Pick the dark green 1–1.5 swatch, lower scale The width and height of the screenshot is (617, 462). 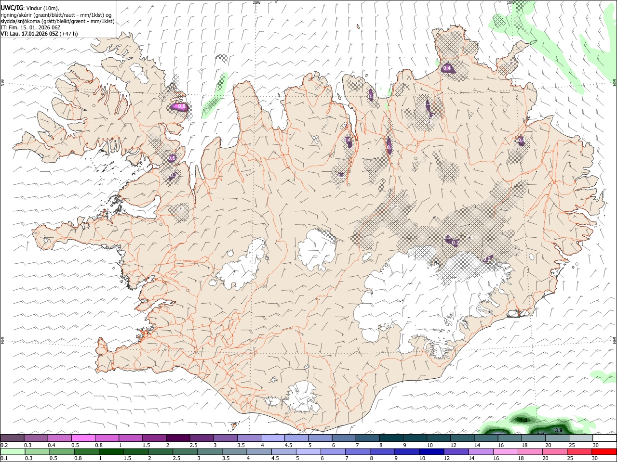click(x=111, y=451)
